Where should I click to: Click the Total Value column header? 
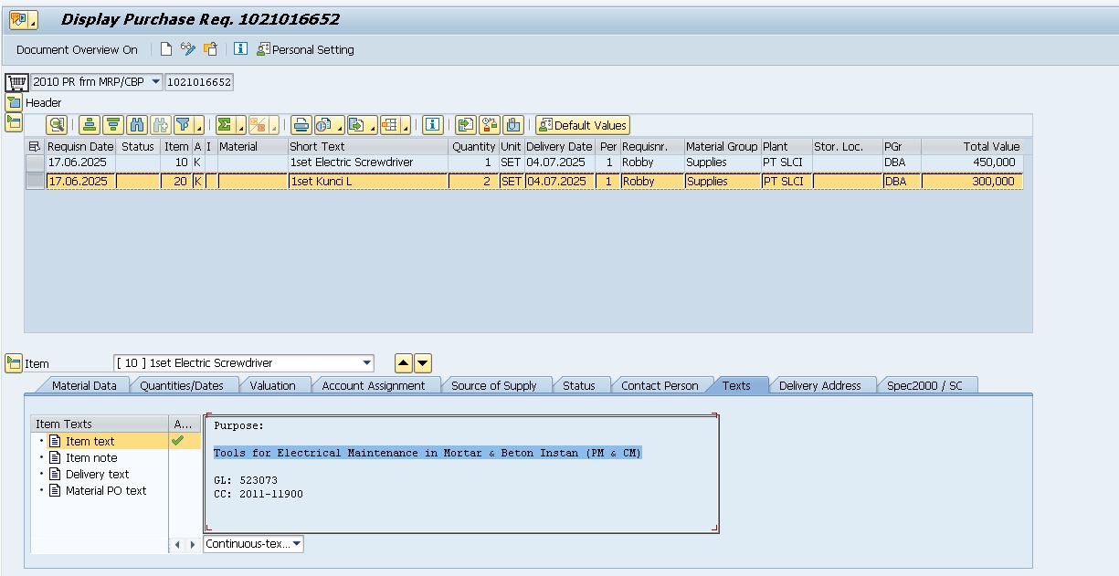click(x=972, y=146)
